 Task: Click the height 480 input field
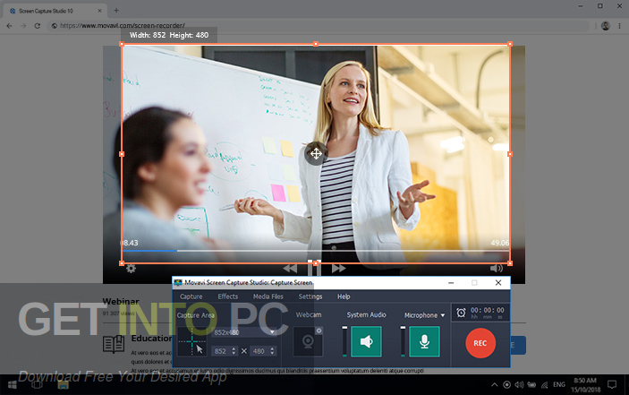click(259, 351)
